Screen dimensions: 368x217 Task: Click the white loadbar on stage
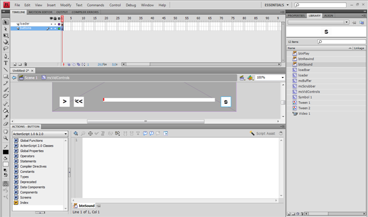[159, 100]
